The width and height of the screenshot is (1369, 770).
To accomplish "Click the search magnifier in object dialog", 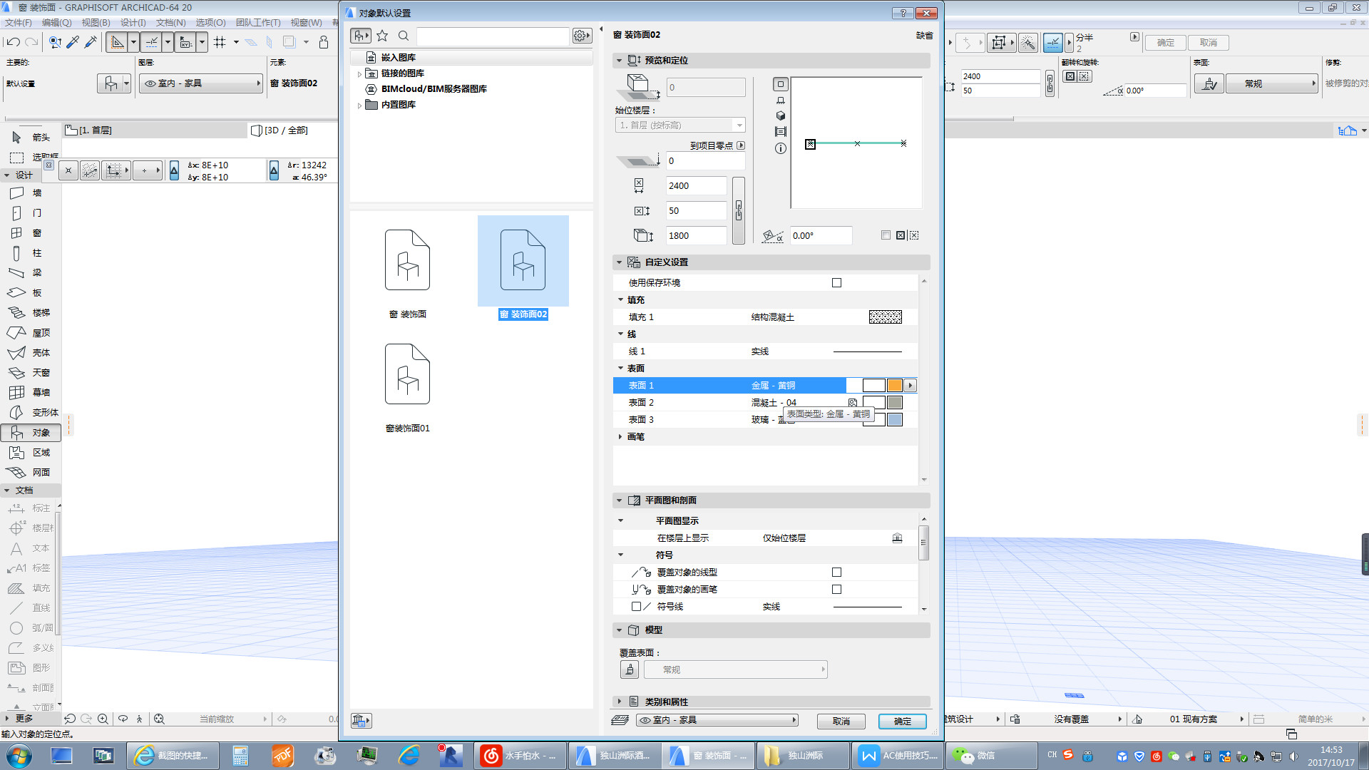I will pos(404,36).
